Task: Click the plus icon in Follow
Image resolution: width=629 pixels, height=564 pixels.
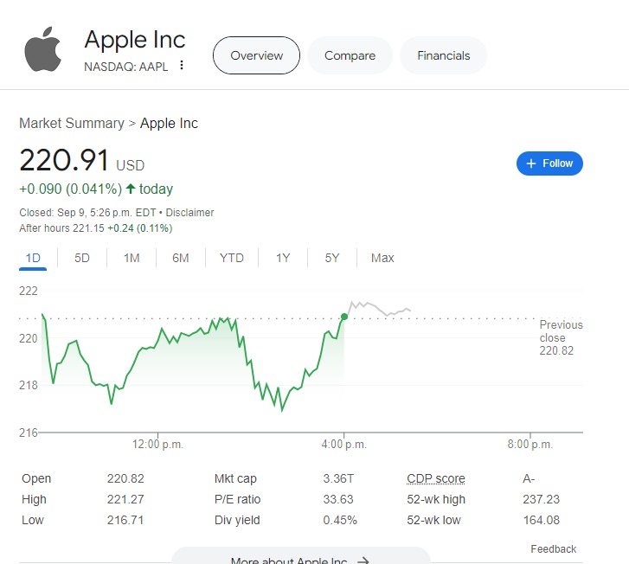Action: 530,163
